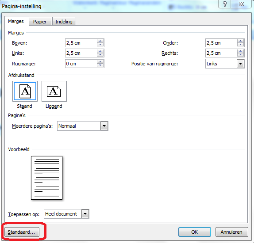Expand the Meerdere pagina's dropdown
254x243 pixels.
pyautogui.click(x=104, y=126)
